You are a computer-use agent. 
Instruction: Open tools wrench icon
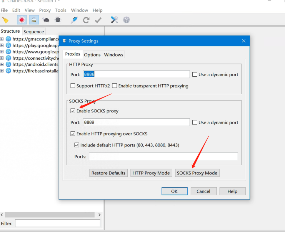coord(114,20)
